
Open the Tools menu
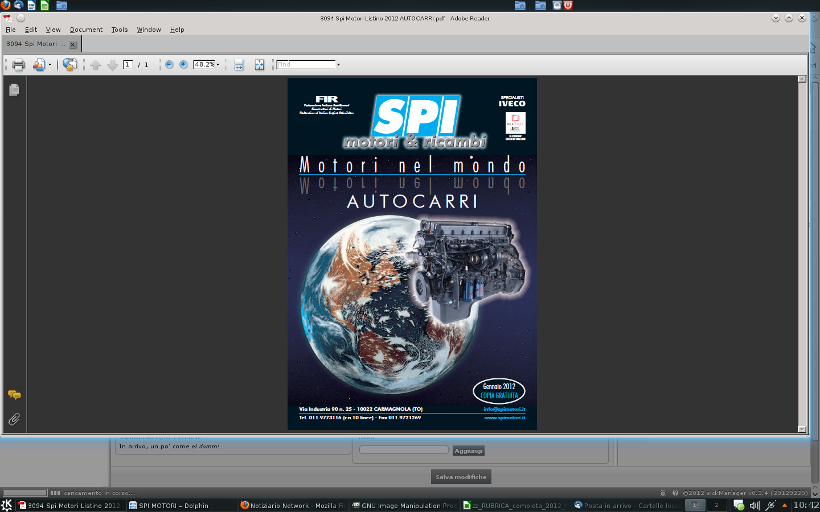tap(120, 30)
